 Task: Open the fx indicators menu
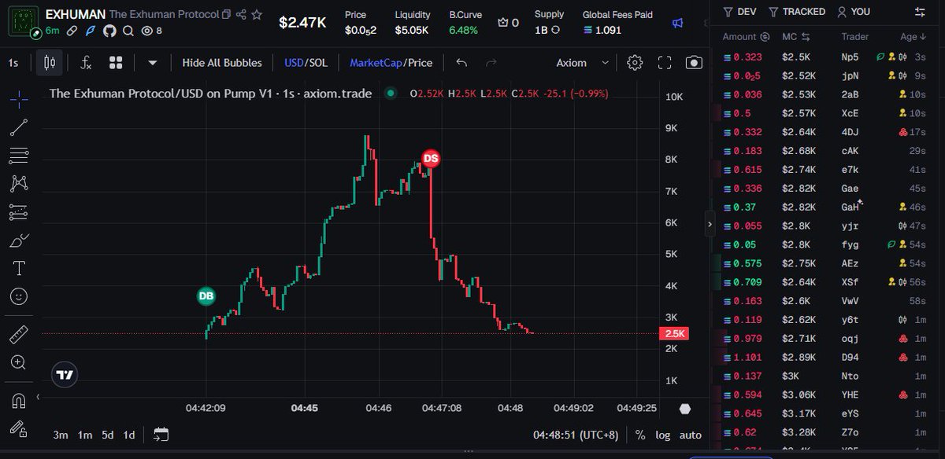point(86,63)
